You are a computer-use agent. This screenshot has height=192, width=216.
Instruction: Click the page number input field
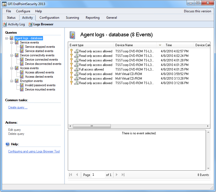point(97,175)
